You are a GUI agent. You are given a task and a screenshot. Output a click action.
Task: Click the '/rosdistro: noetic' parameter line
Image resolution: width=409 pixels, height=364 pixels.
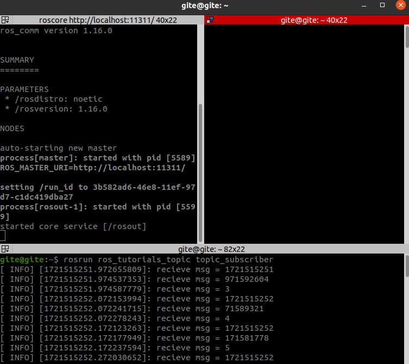click(x=53, y=99)
